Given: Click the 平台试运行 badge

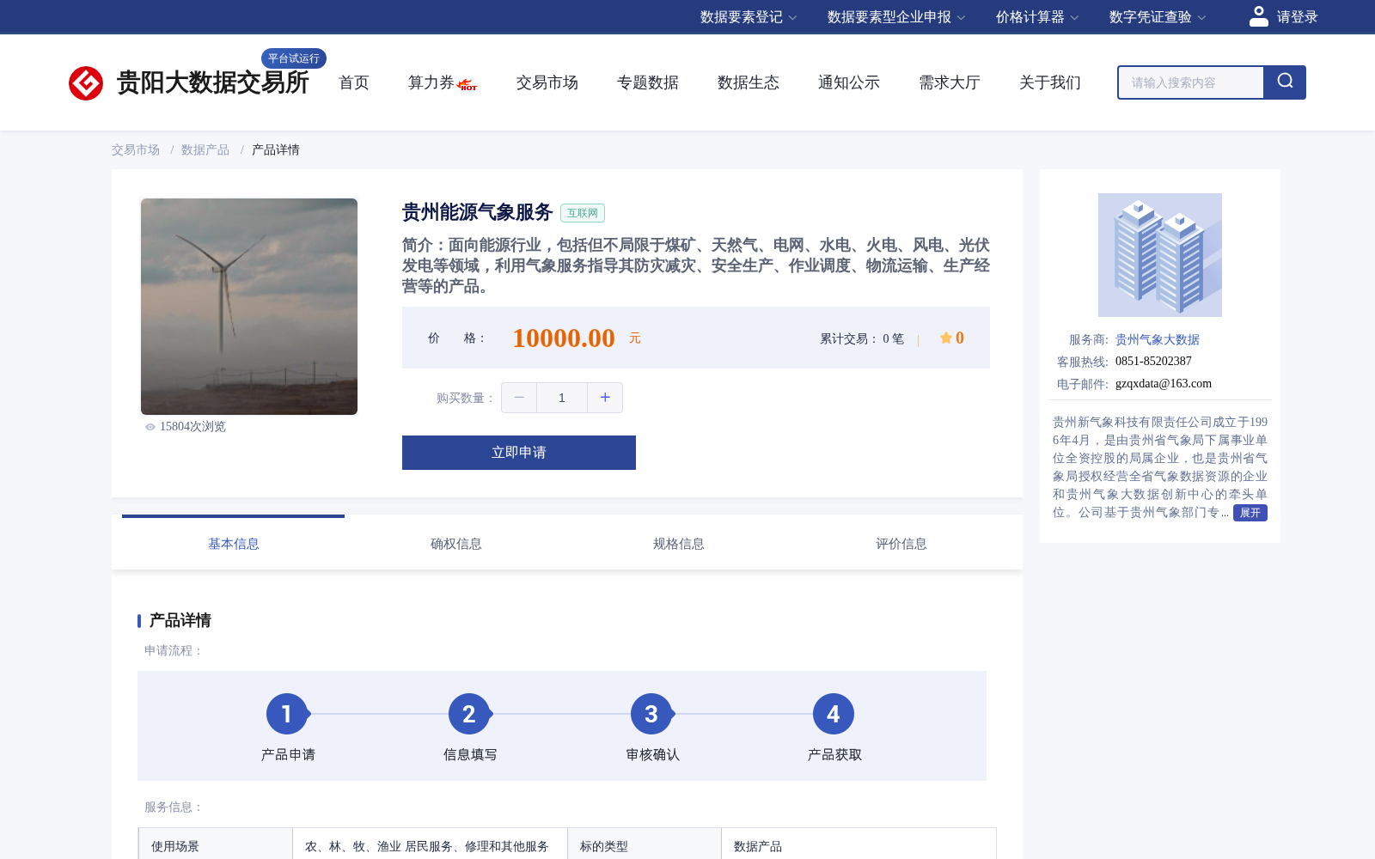Looking at the screenshot, I should pyautogui.click(x=294, y=58).
